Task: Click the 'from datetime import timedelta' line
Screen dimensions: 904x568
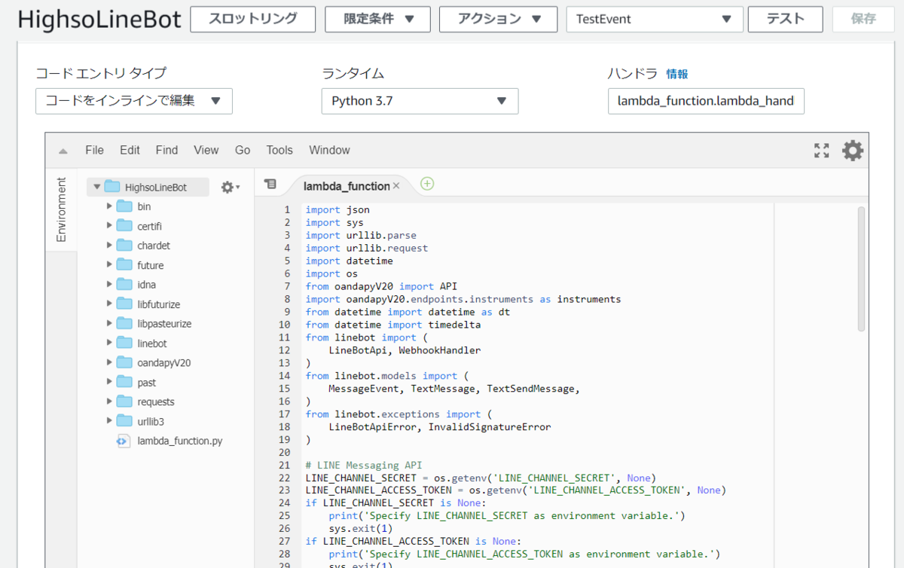Action: point(393,325)
